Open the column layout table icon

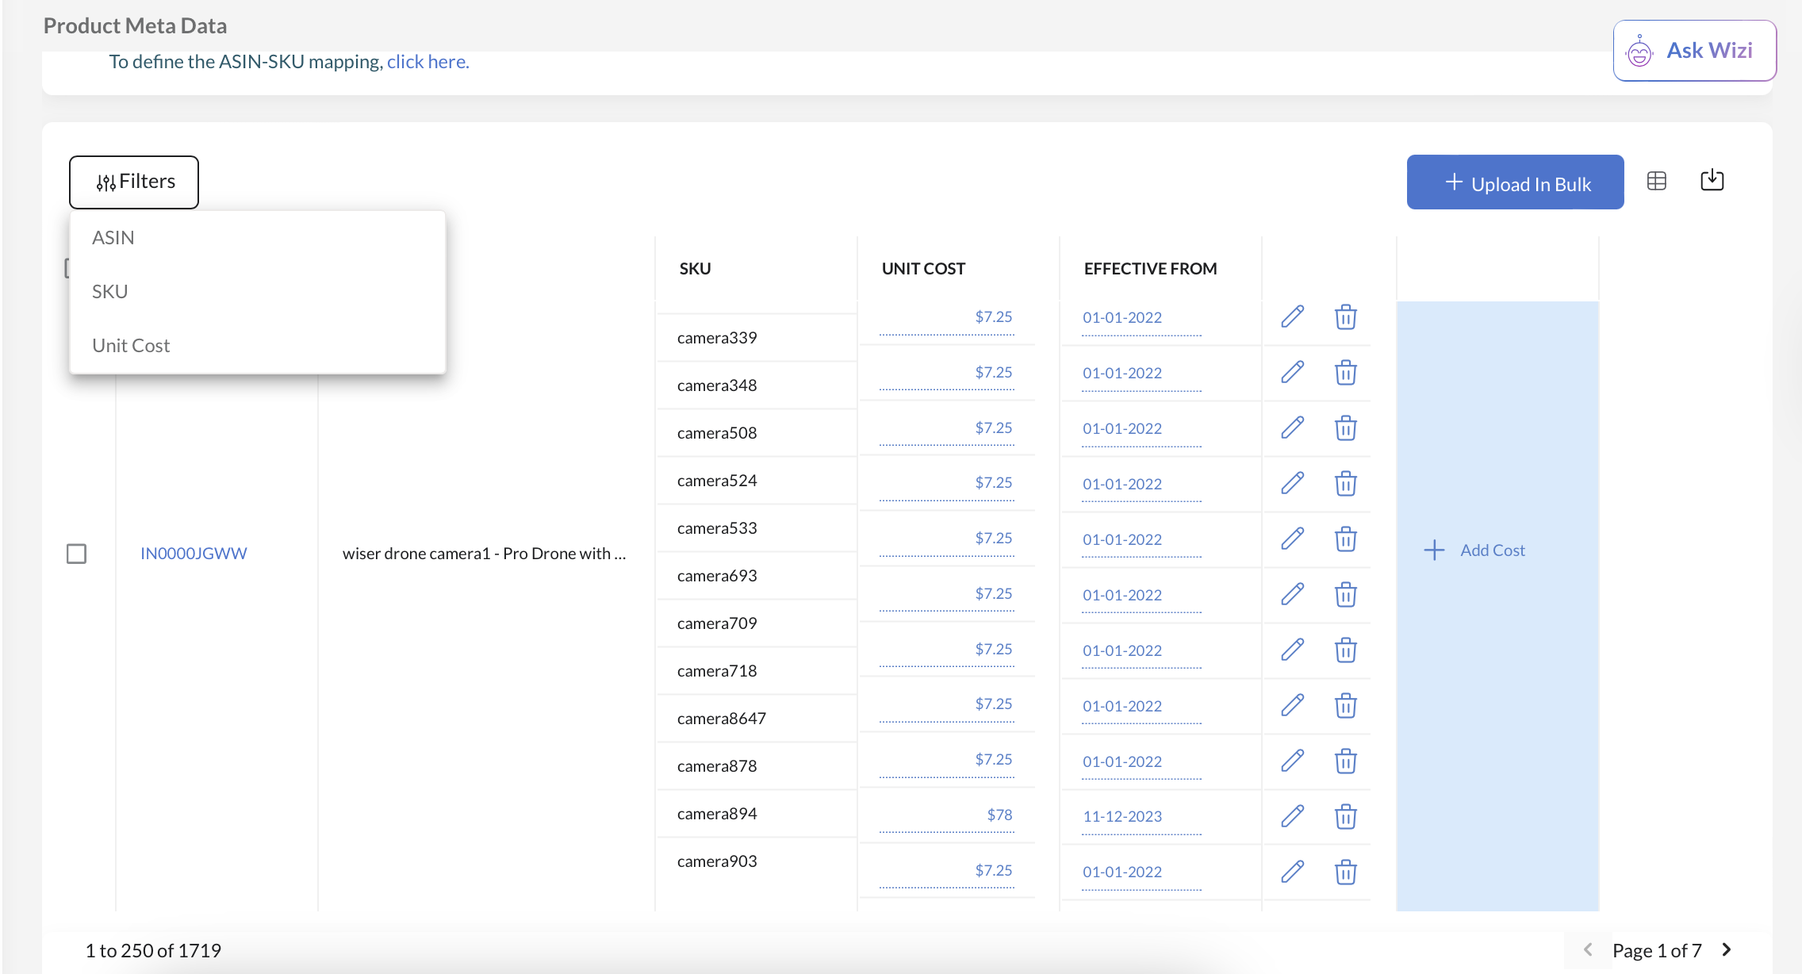point(1656,181)
